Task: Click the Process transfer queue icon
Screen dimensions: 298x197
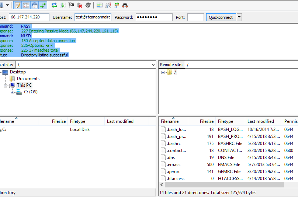Action: tap(63, 5)
